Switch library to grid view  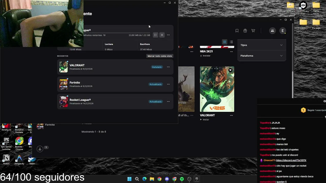pyautogui.click(x=225, y=42)
